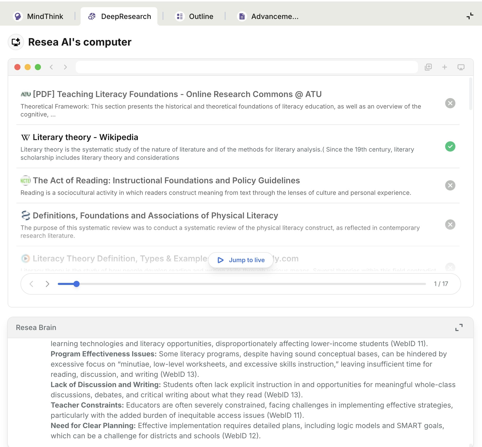Image resolution: width=482 pixels, height=447 pixels.
Task: Click the play icon in Jump to live
Action: pyautogui.click(x=221, y=260)
